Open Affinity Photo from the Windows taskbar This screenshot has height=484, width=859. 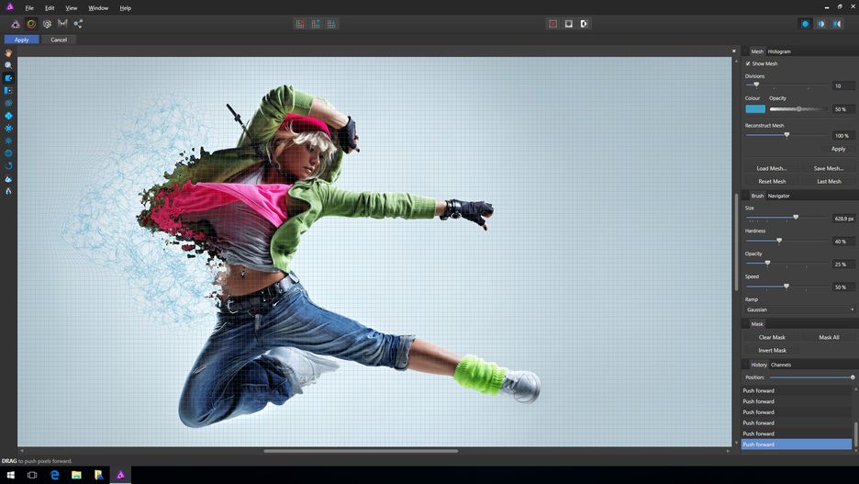coord(119,475)
